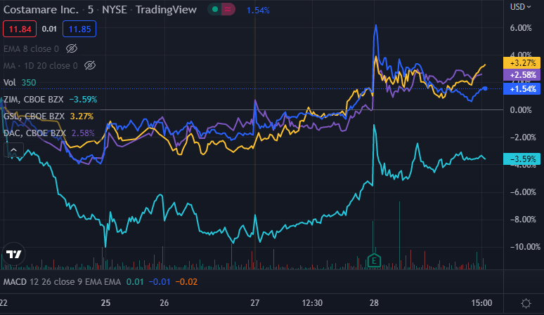Click the 0.01 spread value

[49, 29]
